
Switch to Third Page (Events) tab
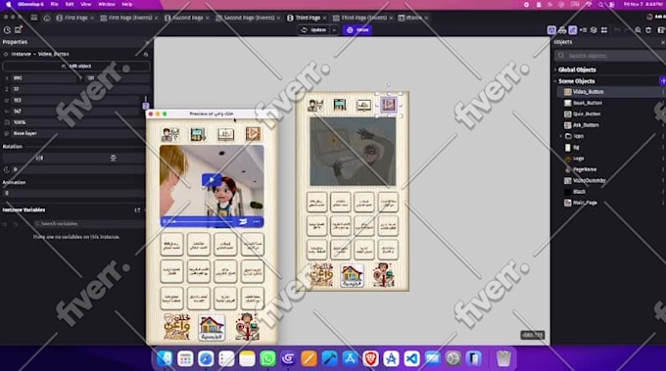[x=363, y=18]
